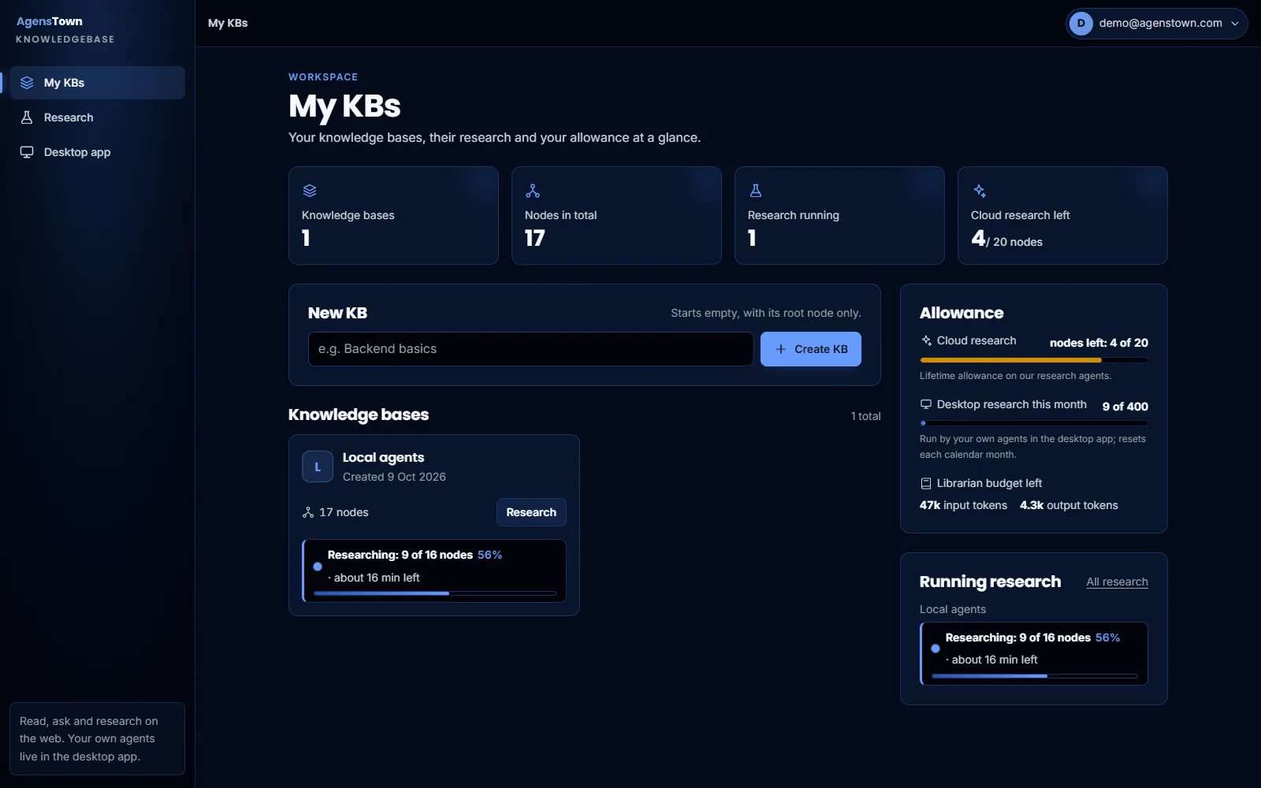
Task: Click the monitor icon beside Desktop app
Action: point(27,152)
